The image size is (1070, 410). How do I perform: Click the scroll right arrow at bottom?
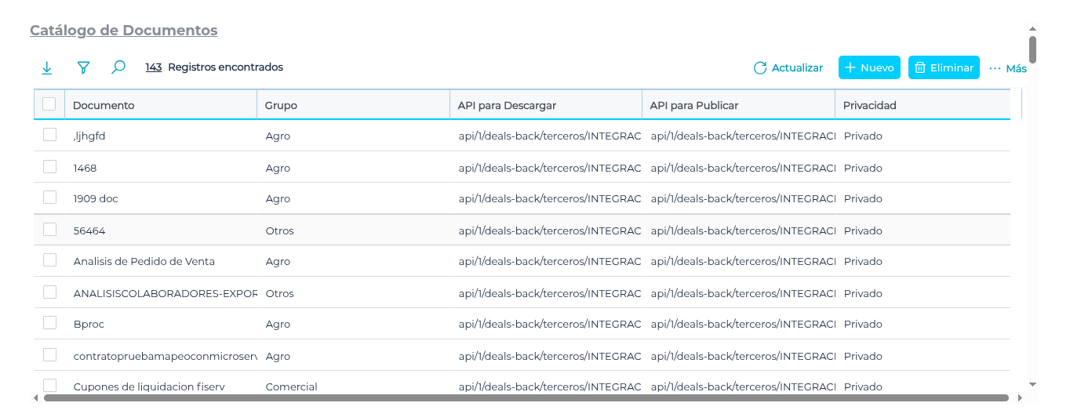(x=1018, y=398)
